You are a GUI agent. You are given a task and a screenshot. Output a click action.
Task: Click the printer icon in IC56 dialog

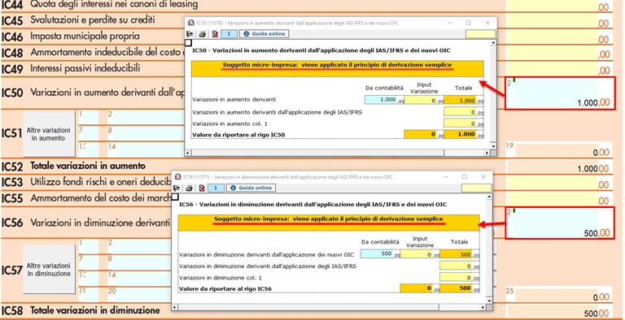(x=190, y=188)
